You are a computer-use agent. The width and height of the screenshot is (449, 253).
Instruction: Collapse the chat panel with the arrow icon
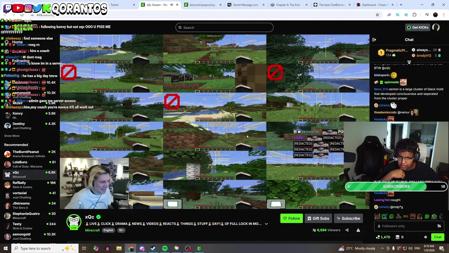374,40
